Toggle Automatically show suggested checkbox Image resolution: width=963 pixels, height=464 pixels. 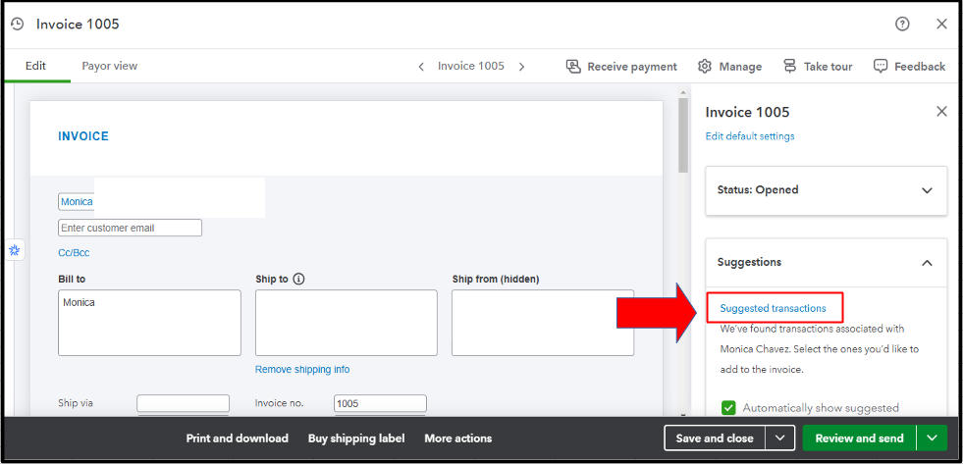(728, 408)
